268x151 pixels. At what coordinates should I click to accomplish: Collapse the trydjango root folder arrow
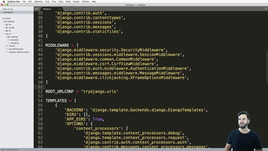tap(3, 21)
